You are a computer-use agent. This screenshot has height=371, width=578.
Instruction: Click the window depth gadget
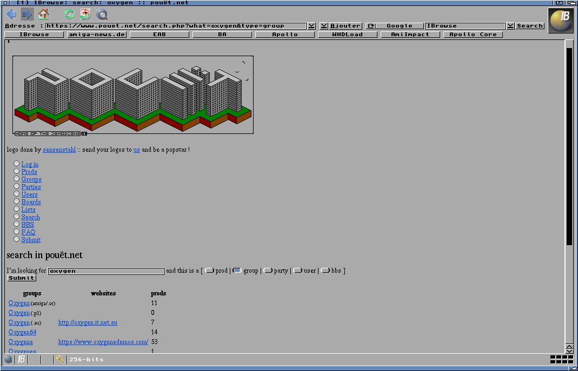pos(571,3)
